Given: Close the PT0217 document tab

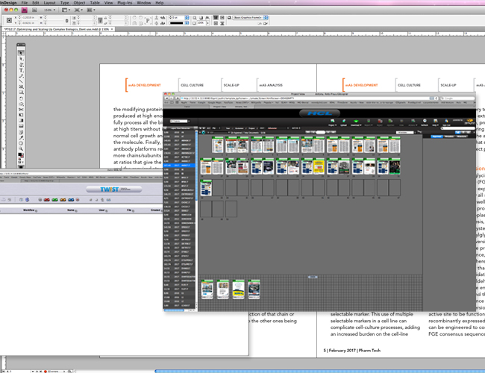Looking at the screenshot, I should [112, 29].
